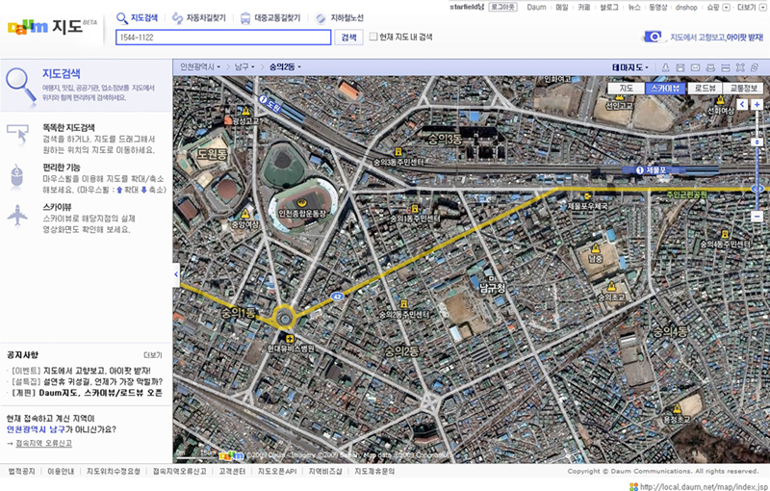Switch to the 지도 map view
This screenshot has height=491, width=770.
pos(626,88)
